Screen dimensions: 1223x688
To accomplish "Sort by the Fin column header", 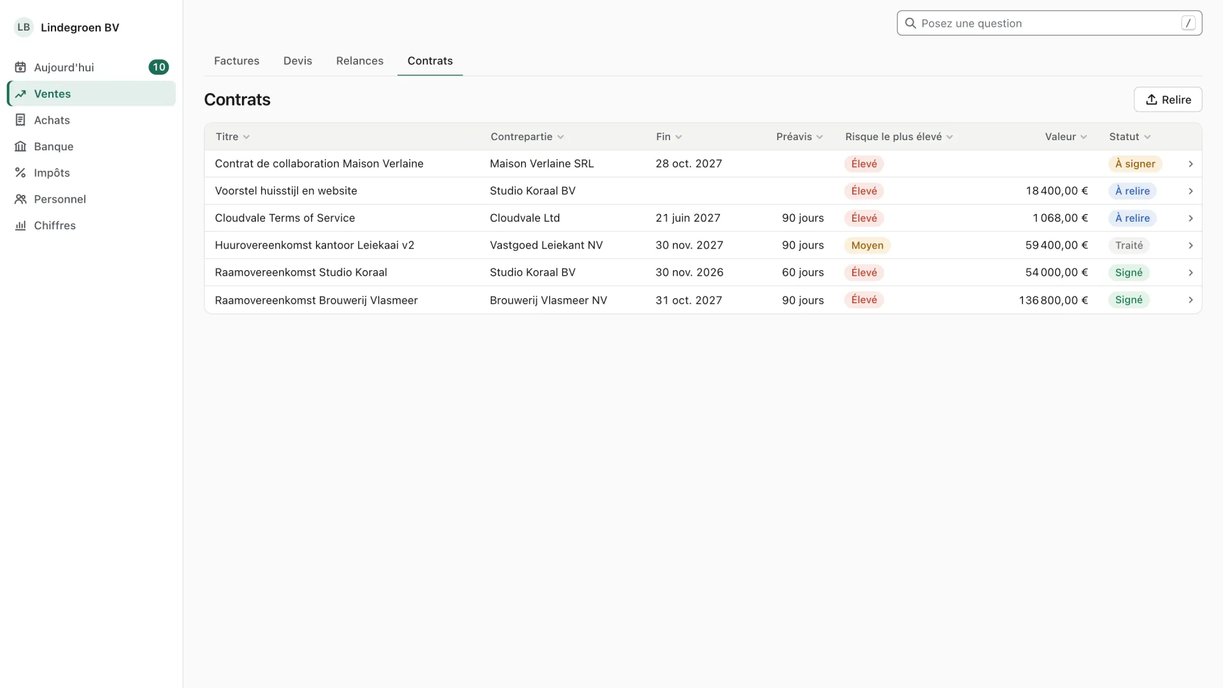I will click(x=669, y=136).
